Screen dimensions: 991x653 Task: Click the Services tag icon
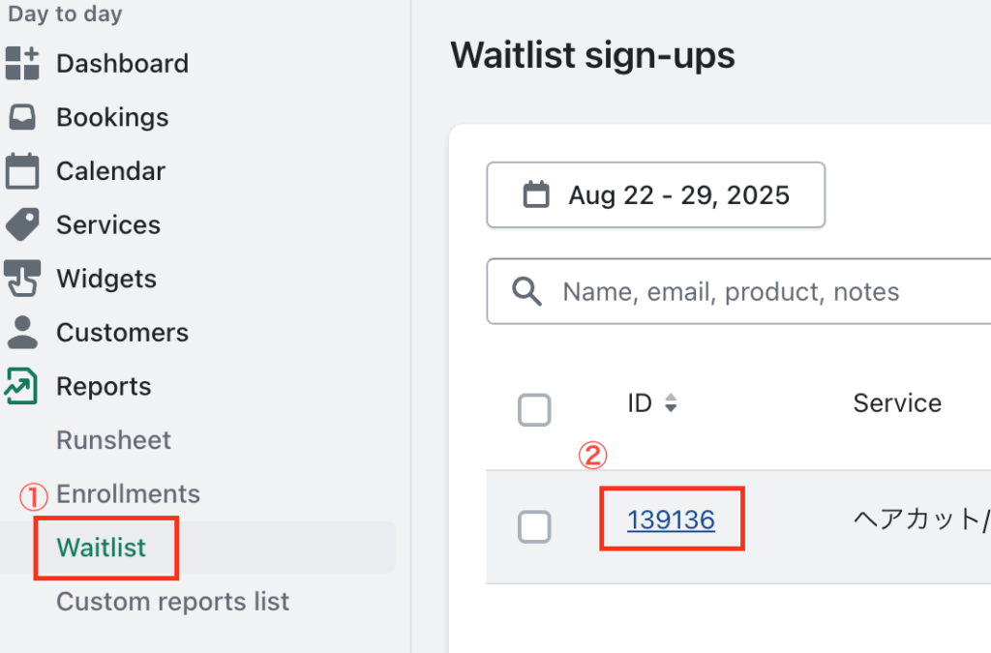21,224
